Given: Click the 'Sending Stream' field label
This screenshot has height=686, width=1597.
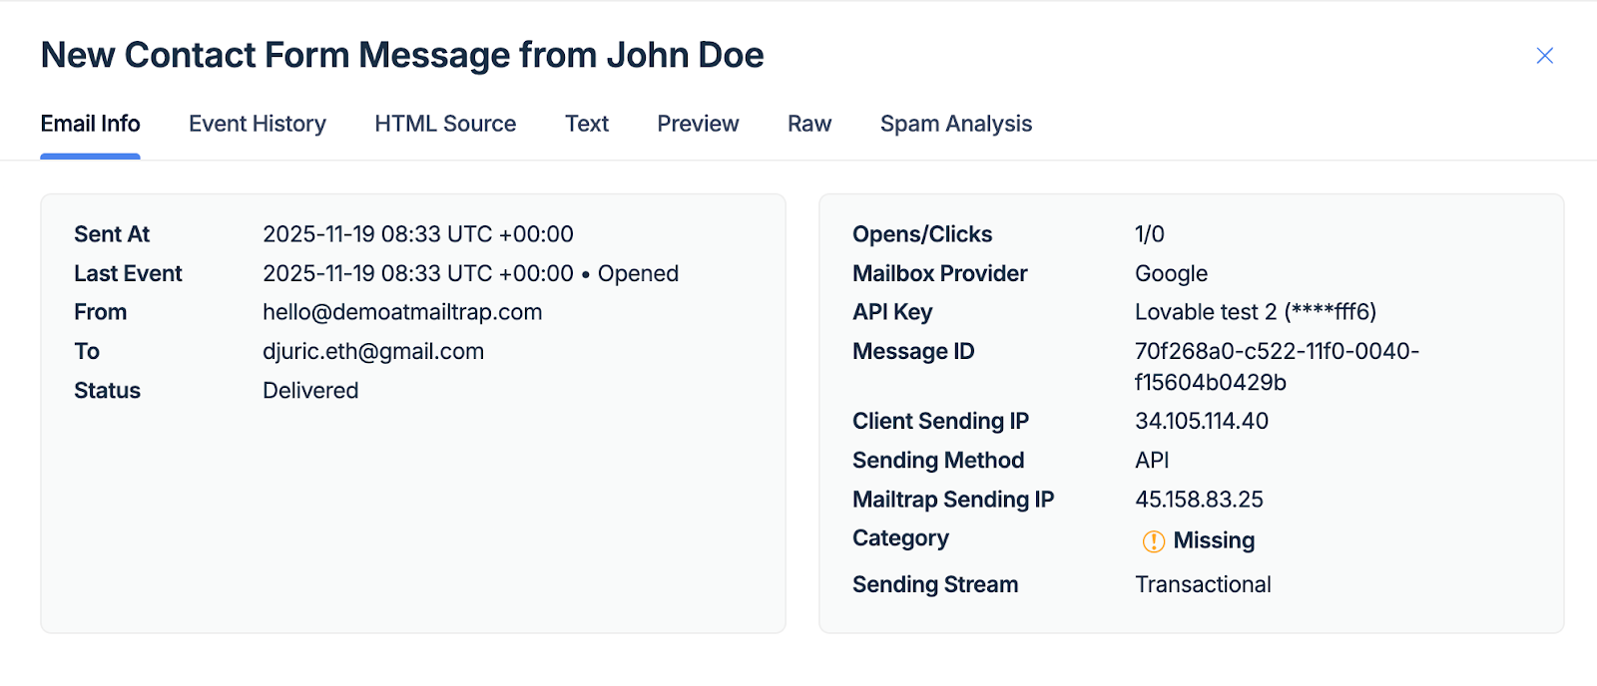Looking at the screenshot, I should pyautogui.click(x=935, y=584).
